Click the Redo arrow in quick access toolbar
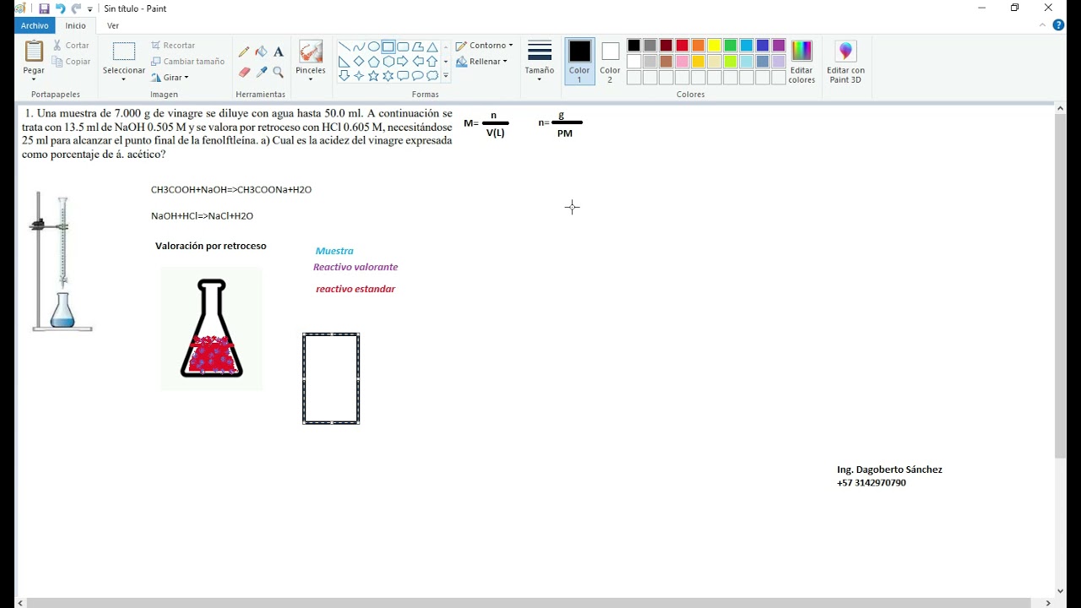Viewport: 1081px width, 608px height. pyautogui.click(x=76, y=8)
